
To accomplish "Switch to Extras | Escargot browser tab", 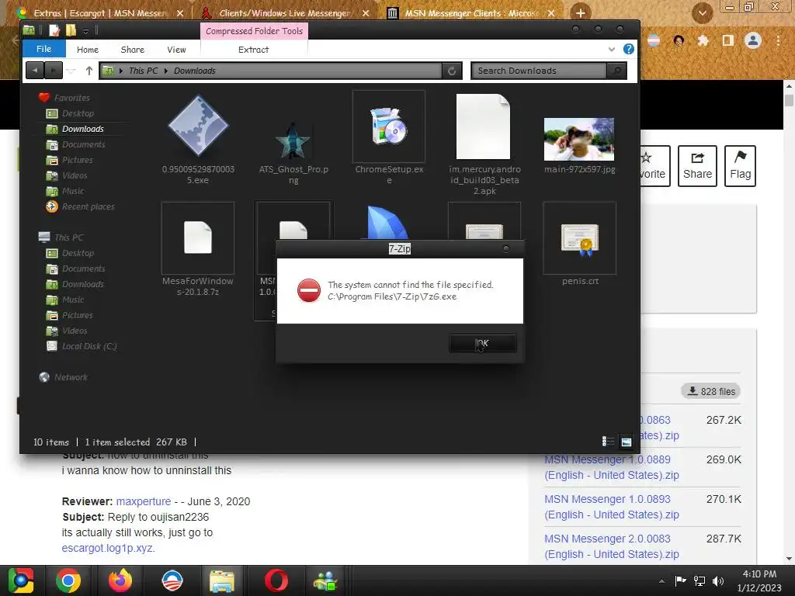I will coord(100,14).
